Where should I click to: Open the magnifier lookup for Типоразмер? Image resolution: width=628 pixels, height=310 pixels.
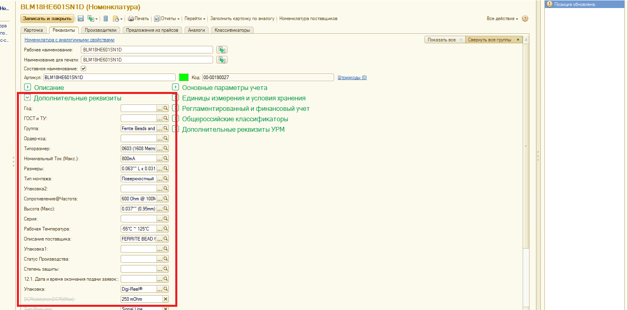165,149
